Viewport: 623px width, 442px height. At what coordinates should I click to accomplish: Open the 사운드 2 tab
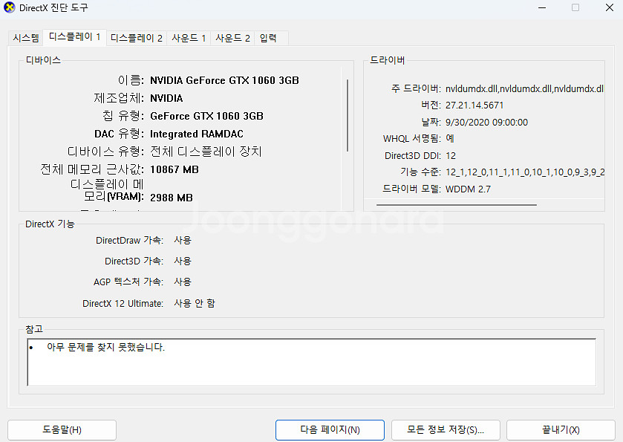tap(232, 38)
